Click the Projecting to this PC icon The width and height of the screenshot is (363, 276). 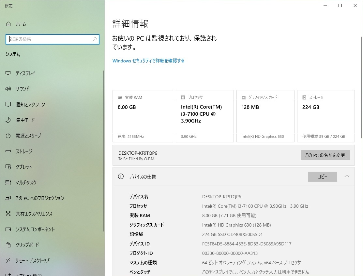click(x=8, y=198)
